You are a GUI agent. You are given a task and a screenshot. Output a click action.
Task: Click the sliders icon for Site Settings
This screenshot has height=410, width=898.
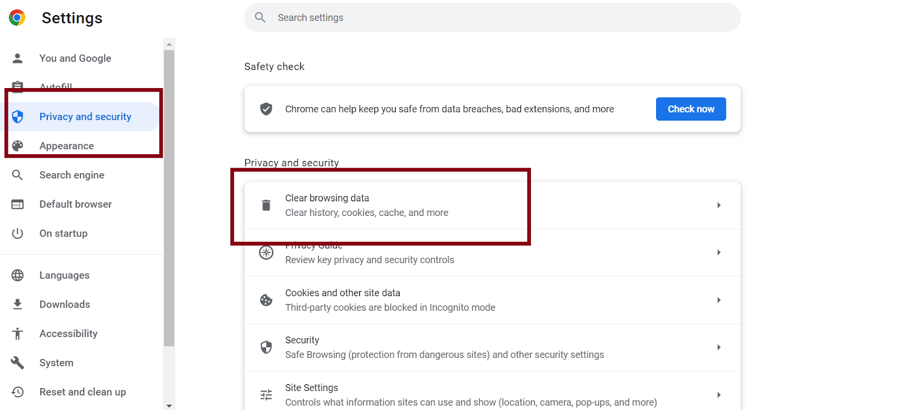[x=267, y=395]
